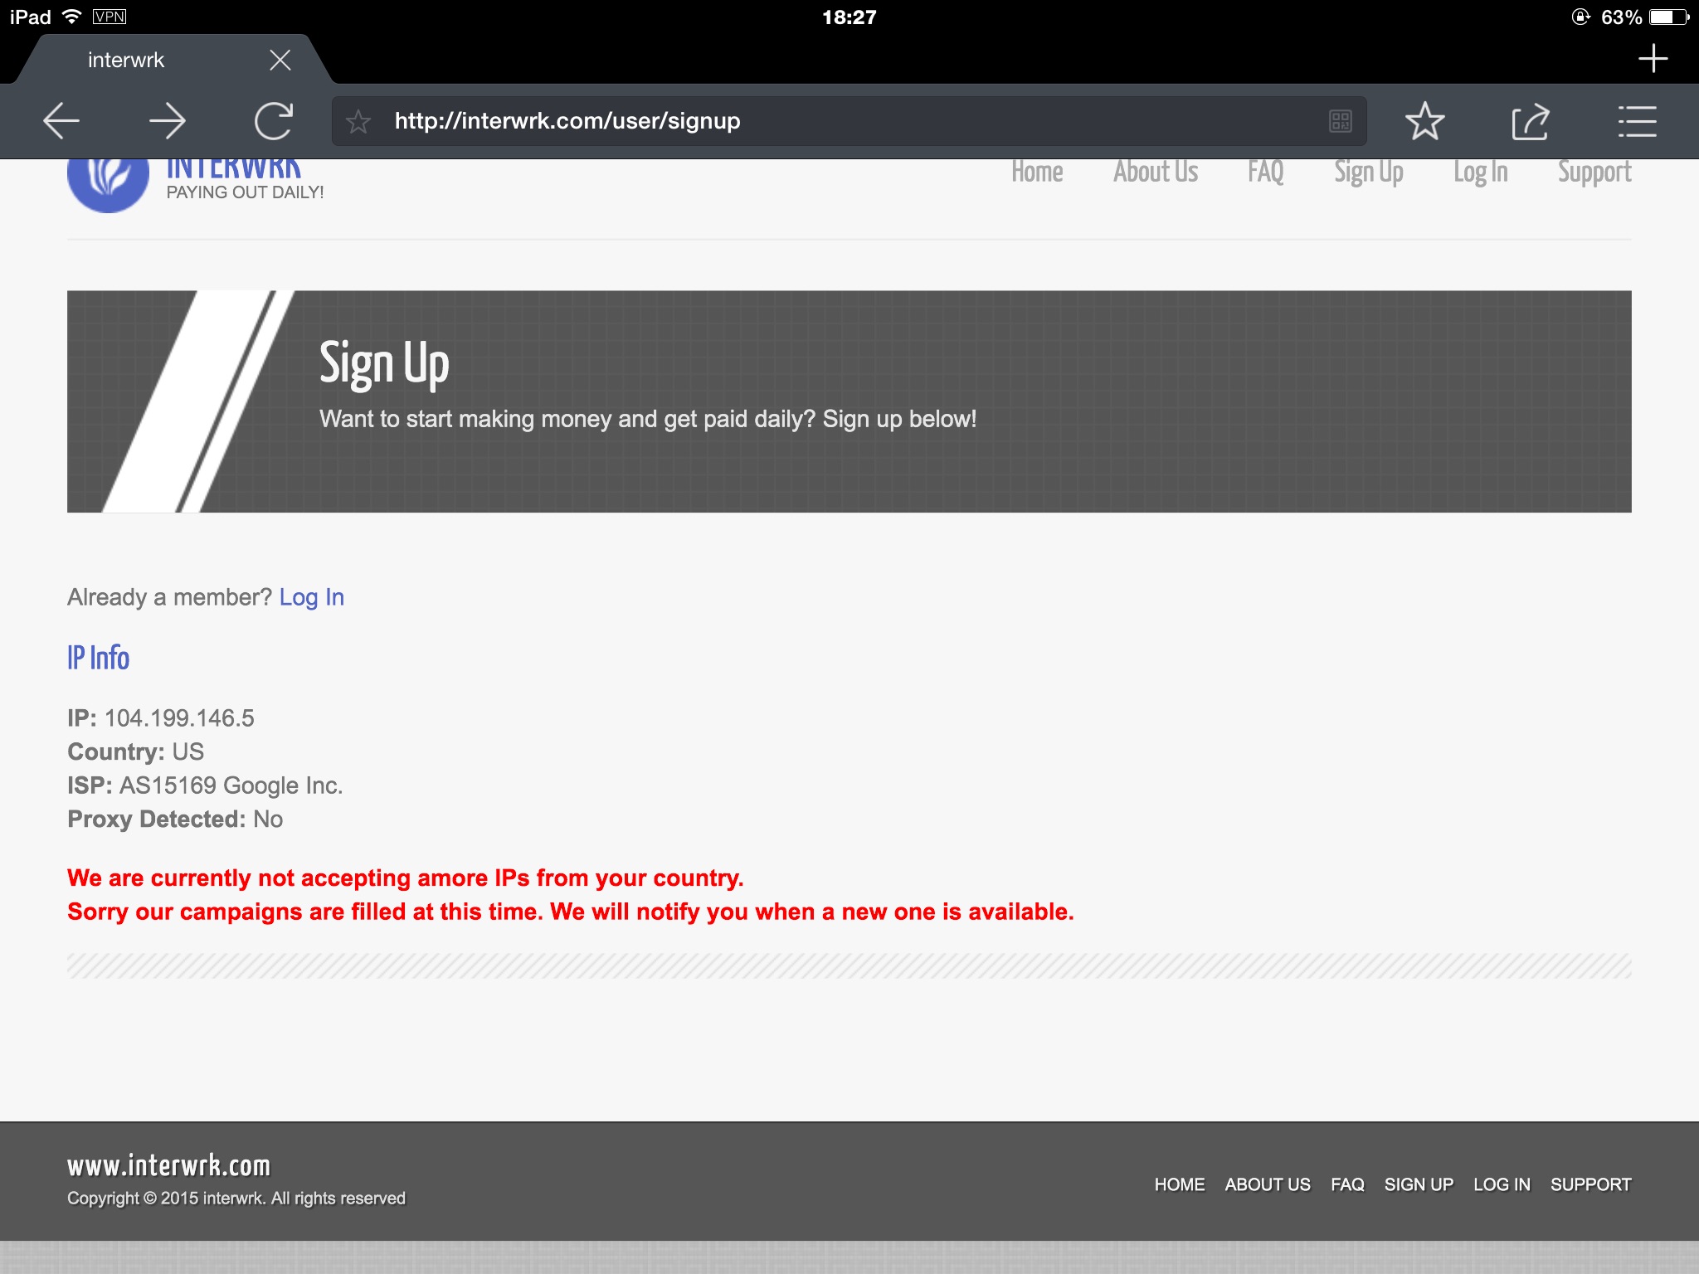This screenshot has height=1274, width=1699.
Task: Open the browser menu list icon
Action: click(x=1637, y=122)
